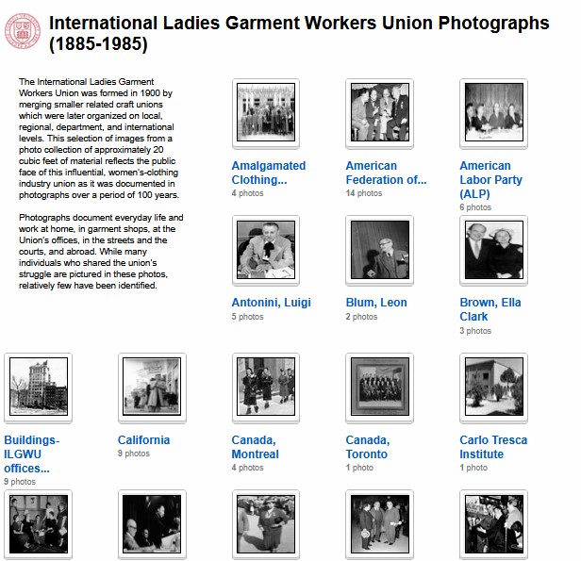Click '14 photos' under American Federation
The width and height of the screenshot is (581, 561).
(x=364, y=193)
